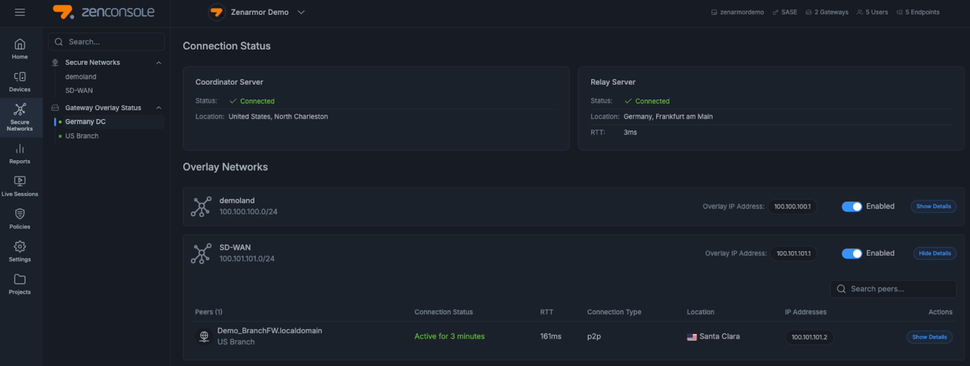Show details for Demo_BranchFW peer

pyautogui.click(x=929, y=338)
